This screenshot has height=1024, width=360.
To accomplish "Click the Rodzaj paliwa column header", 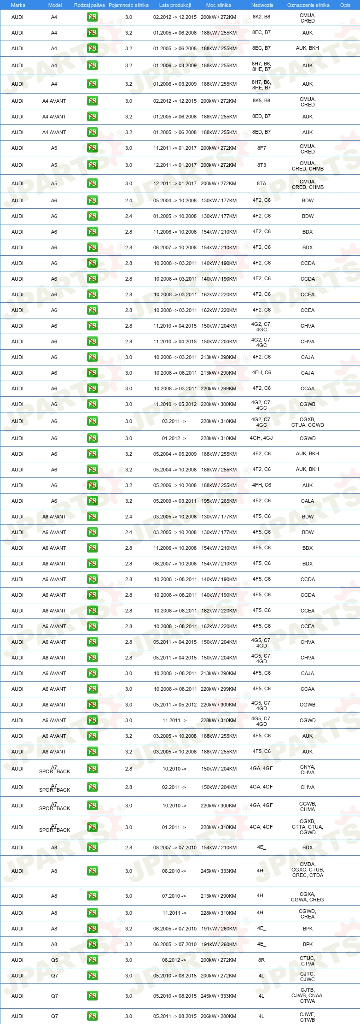I will pyautogui.click(x=89, y=5).
